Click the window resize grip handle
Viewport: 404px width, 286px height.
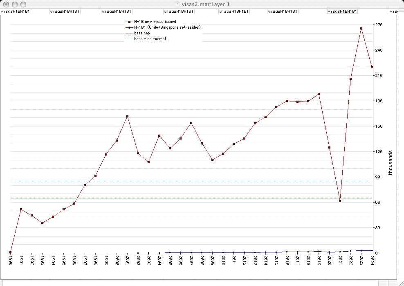click(x=400, y=283)
